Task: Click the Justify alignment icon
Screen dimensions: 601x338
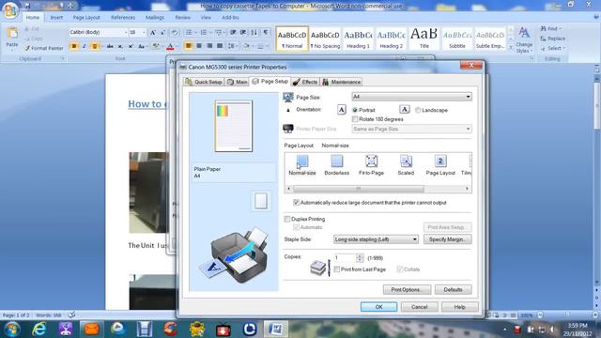Action: click(x=220, y=46)
